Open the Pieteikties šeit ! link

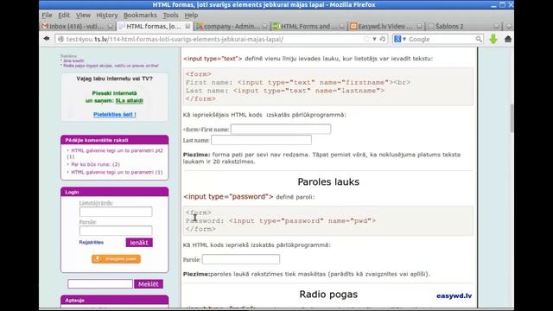coord(115,114)
